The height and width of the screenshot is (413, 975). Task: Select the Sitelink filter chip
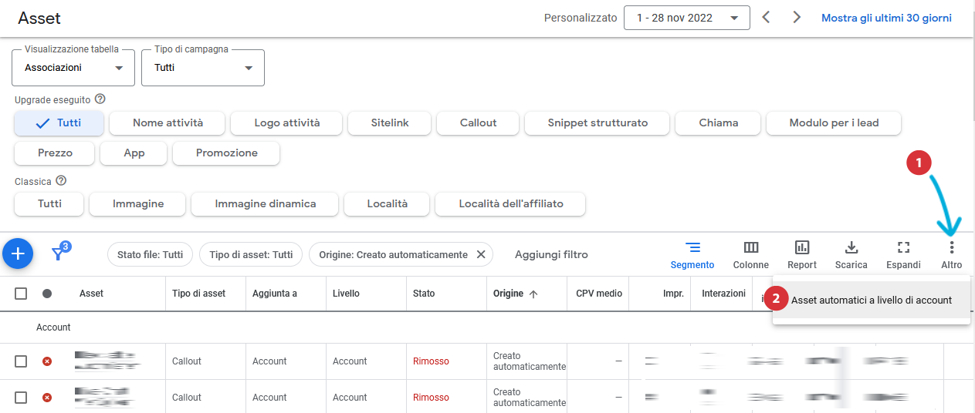[389, 123]
